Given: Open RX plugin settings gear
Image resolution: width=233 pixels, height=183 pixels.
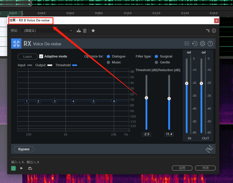Looking at the screenshot, I should pyautogui.click(x=202, y=44).
